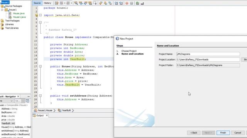This screenshot has width=247, height=138.
Task: Switch to the History editor view
Action: tap(47, 3)
